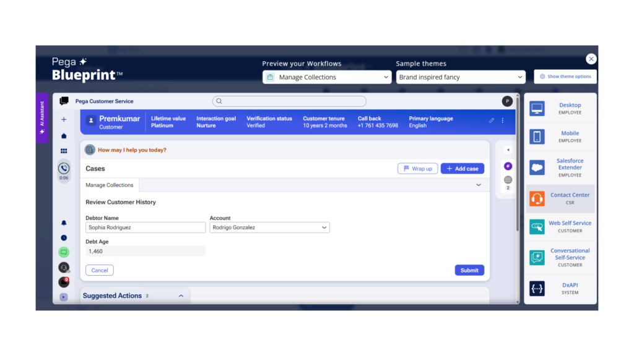634x356 pixels.
Task: Click the Submit button
Action: click(469, 270)
